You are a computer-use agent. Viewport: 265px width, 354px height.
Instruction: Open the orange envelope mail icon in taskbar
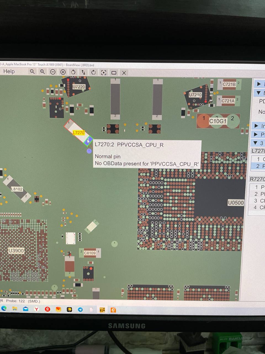tap(58, 309)
